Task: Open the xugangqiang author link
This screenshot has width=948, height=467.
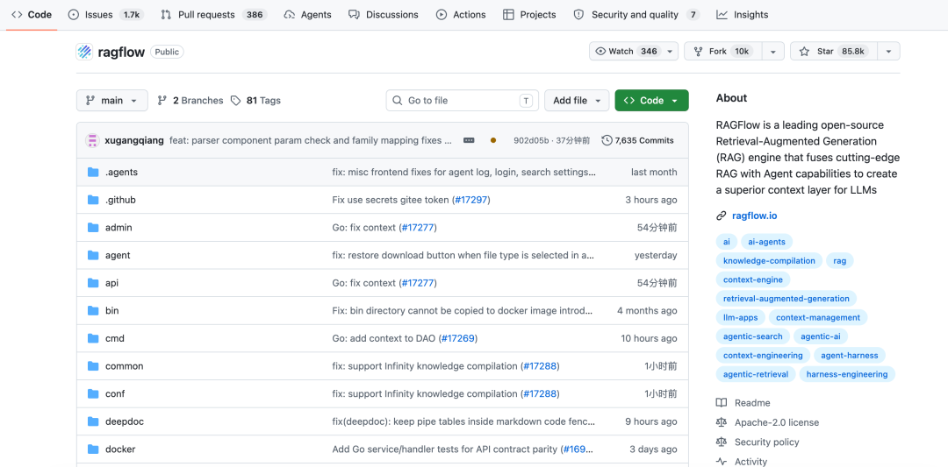Action: pyautogui.click(x=134, y=140)
